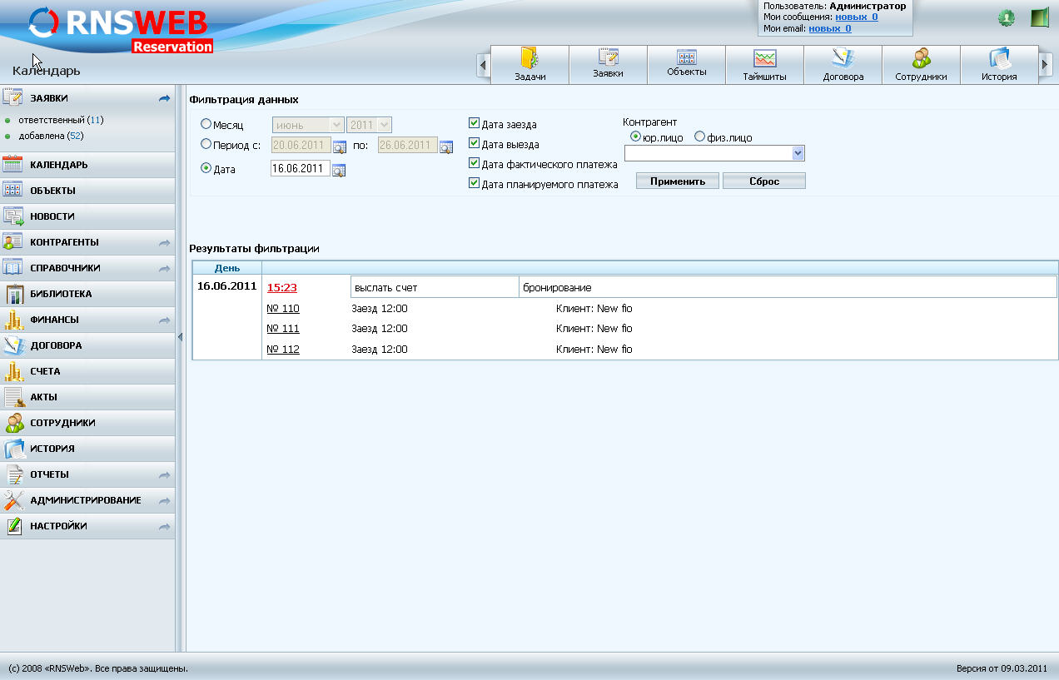
Task: Open the Таймшиты toolbar icon
Action: [764, 63]
